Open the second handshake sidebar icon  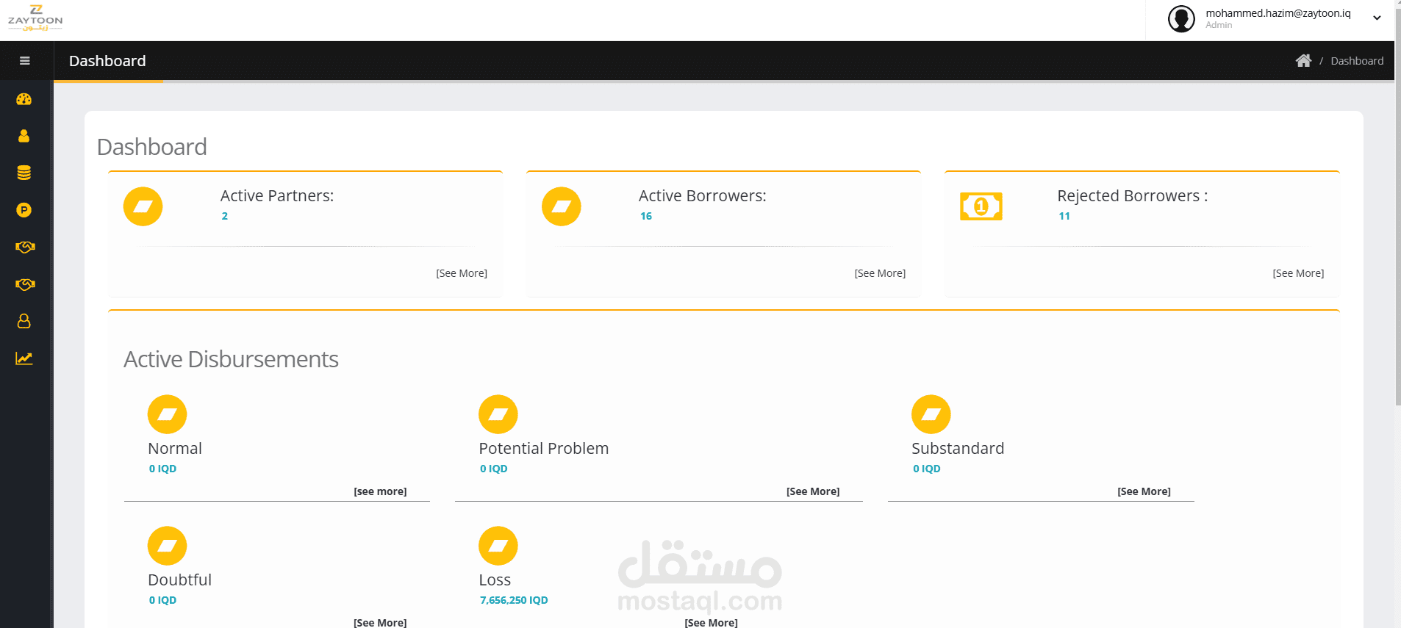click(25, 284)
